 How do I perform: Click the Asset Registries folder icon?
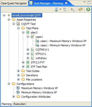13,19
